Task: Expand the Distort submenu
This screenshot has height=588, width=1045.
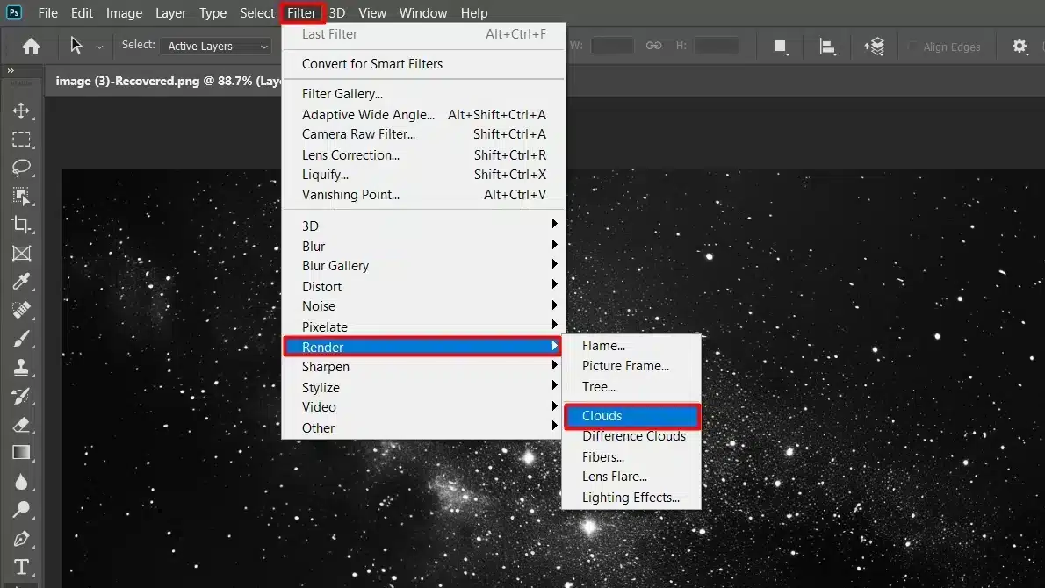Action: click(x=423, y=286)
